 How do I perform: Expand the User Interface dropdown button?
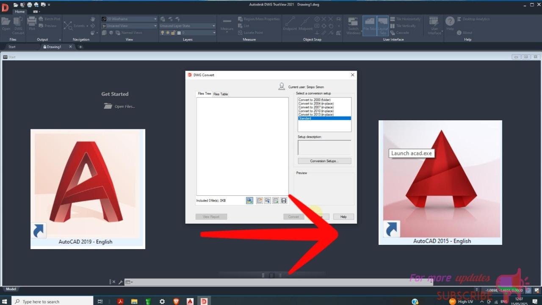click(434, 26)
